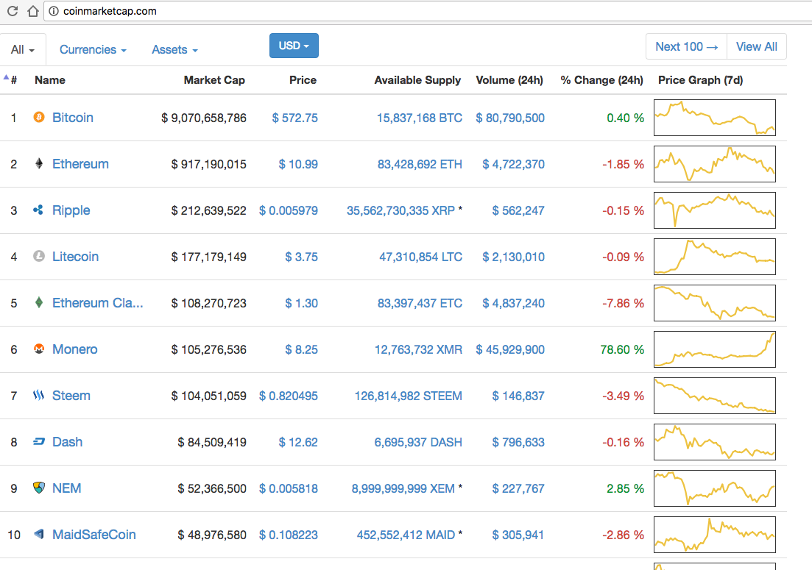This screenshot has height=570, width=812.
Task: Click Bitcoin's supply 15,837,168 BTC
Action: [x=420, y=118]
